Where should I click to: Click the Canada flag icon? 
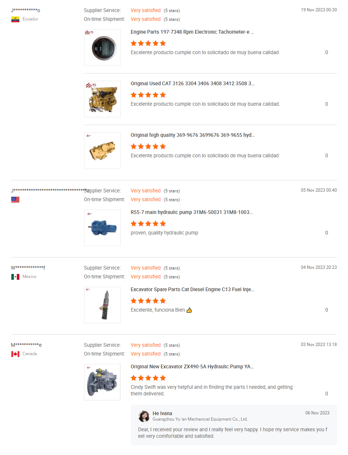(x=15, y=354)
